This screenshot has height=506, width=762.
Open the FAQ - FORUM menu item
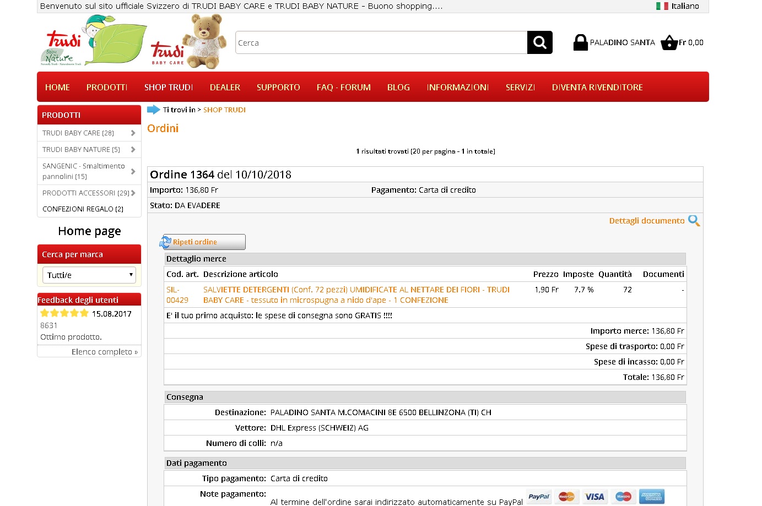click(344, 87)
